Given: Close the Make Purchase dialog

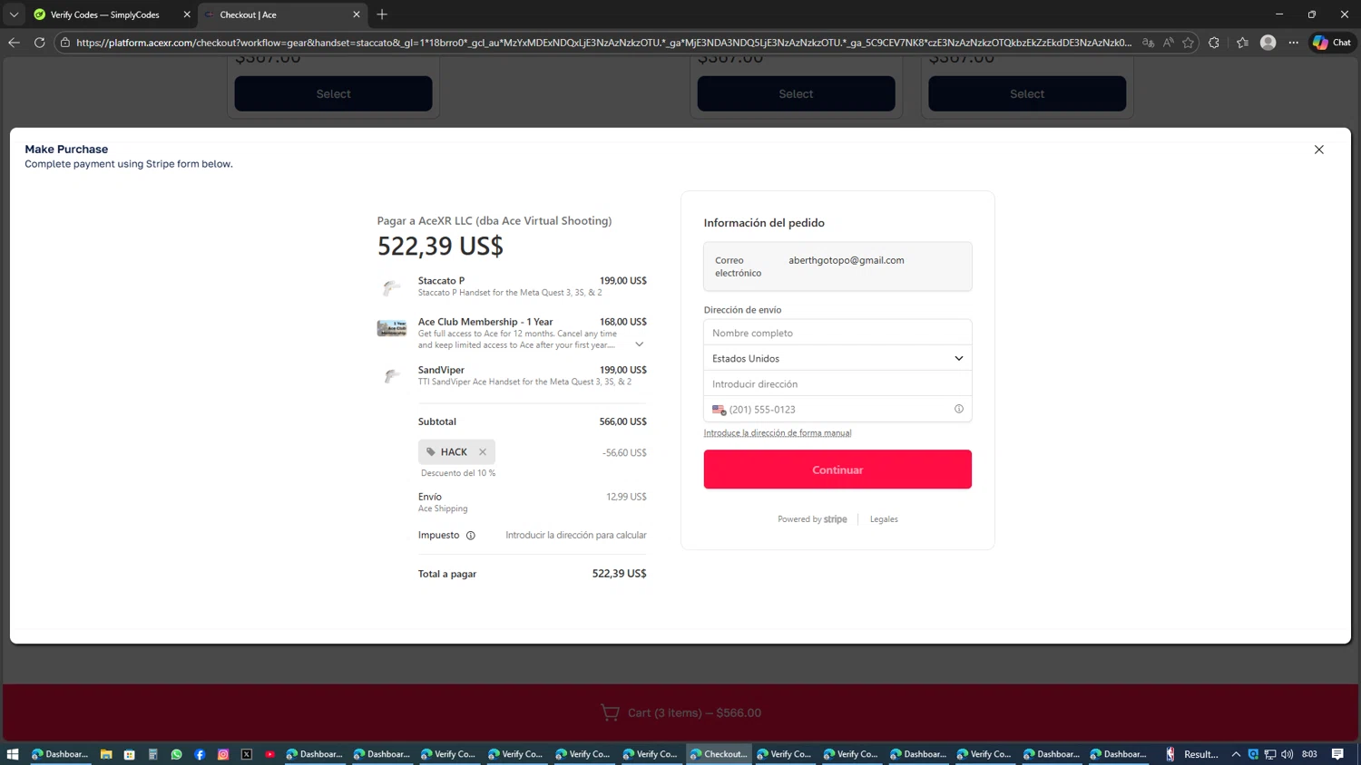Looking at the screenshot, I should (x=1318, y=150).
